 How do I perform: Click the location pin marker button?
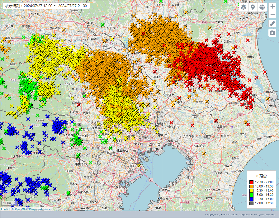[x=253, y=7]
